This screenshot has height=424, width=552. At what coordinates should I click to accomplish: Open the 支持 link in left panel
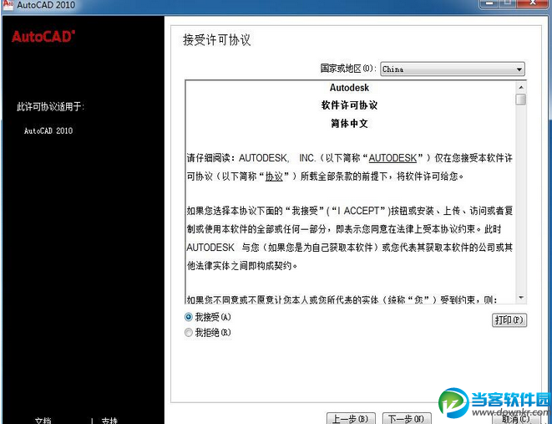point(109,421)
